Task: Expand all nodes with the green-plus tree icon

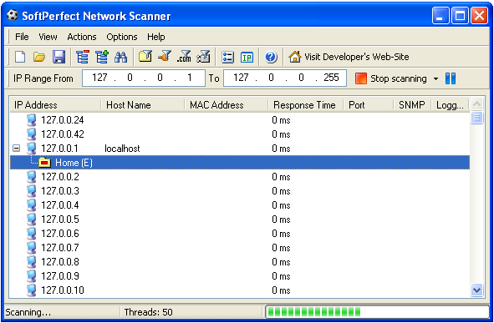Action: coord(102,57)
